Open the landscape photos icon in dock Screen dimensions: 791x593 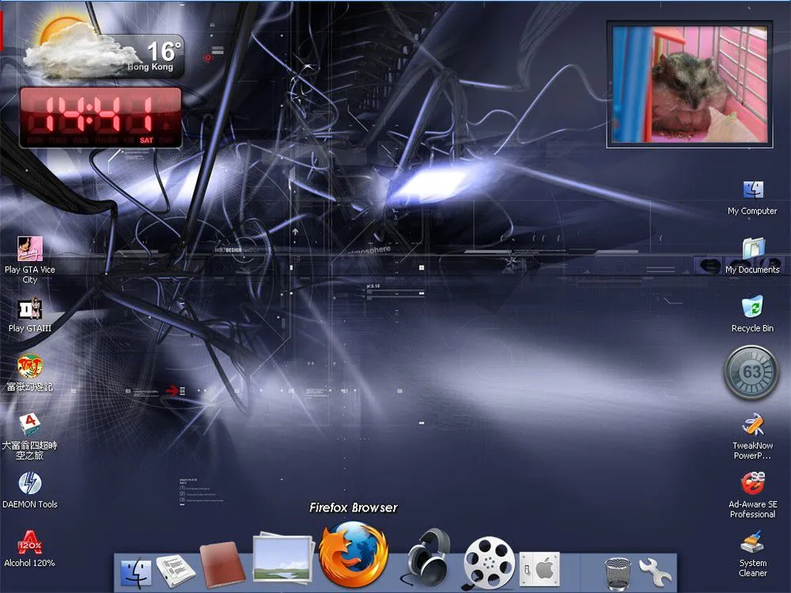(282, 561)
